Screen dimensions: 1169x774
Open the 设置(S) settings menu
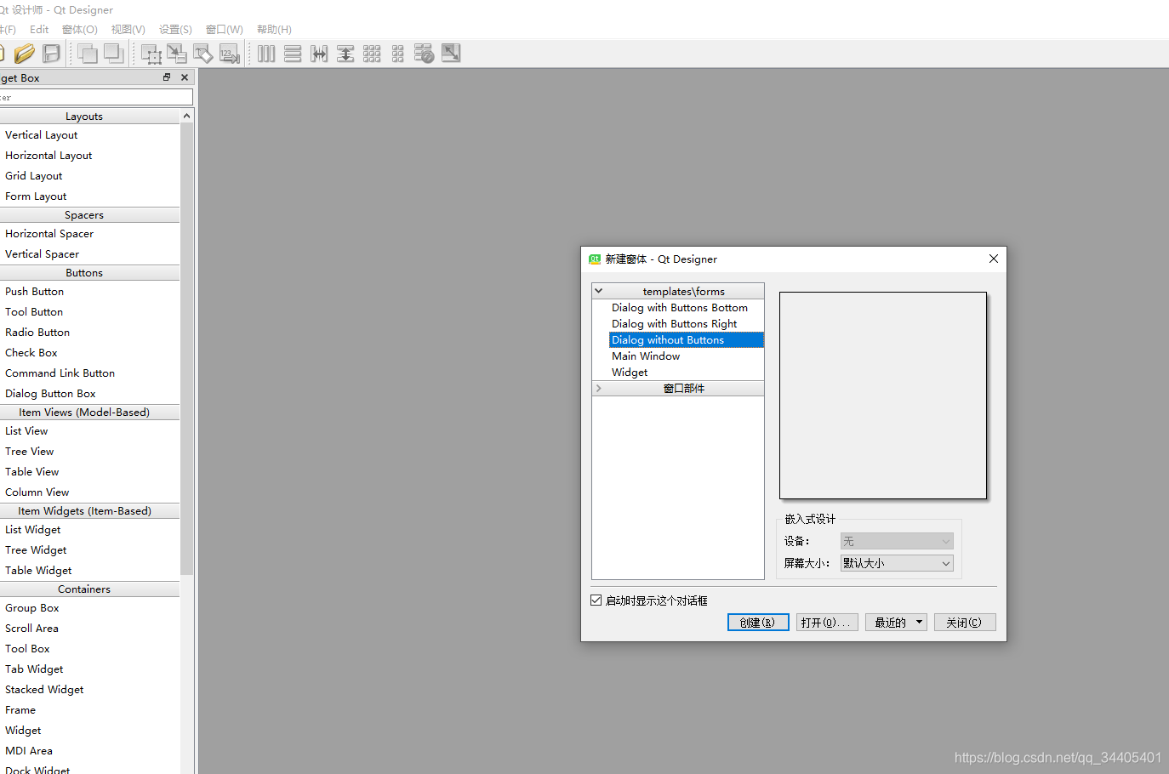pyautogui.click(x=176, y=29)
